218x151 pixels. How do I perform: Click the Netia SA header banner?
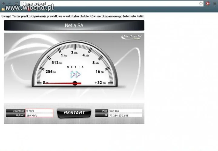(74, 25)
